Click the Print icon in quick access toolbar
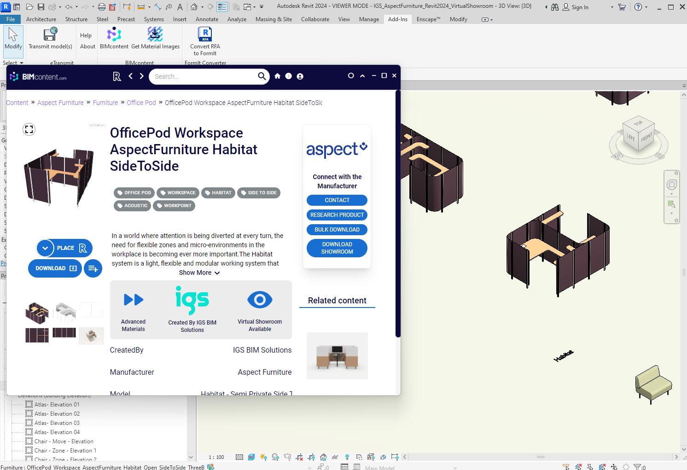Image resolution: width=687 pixels, height=470 pixels. point(102,7)
